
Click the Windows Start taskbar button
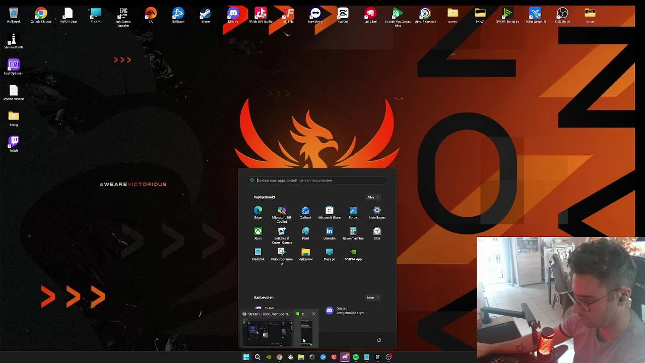pyautogui.click(x=246, y=357)
